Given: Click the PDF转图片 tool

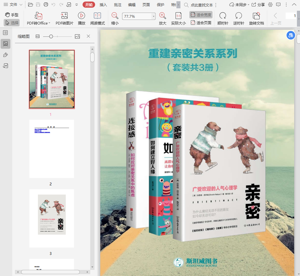Looking at the screenshot, I should (65, 19).
